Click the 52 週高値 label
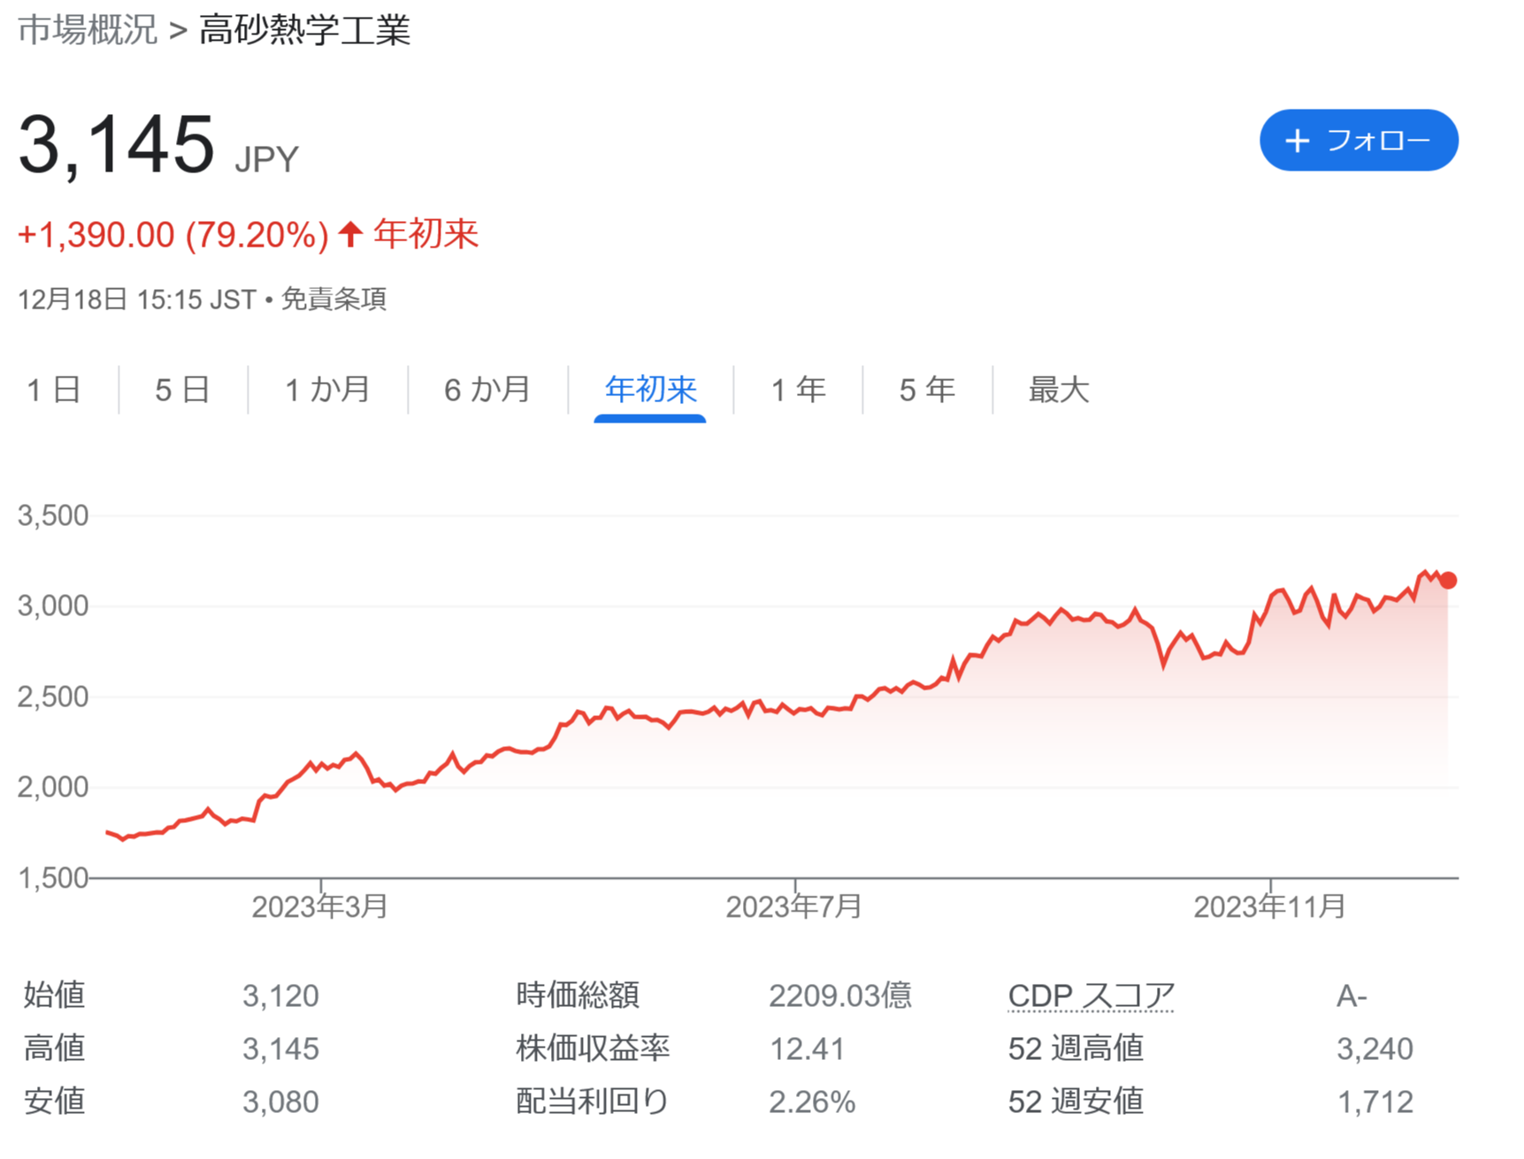The height and width of the screenshot is (1159, 1524). click(1076, 1049)
